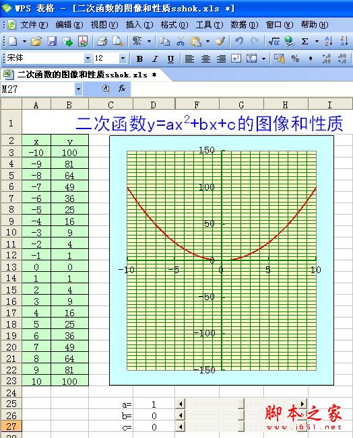Click the Traditional Chinese conversion icon
Screen dimensions: 353x438
point(137,42)
